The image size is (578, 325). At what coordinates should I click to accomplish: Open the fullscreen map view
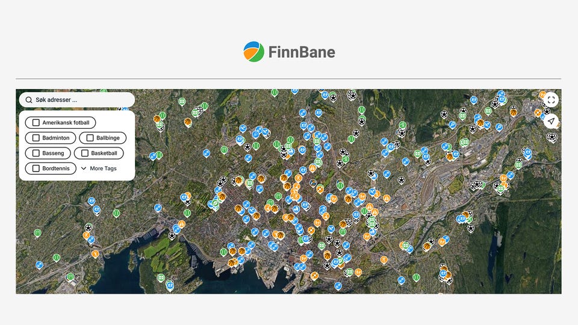[551, 100]
